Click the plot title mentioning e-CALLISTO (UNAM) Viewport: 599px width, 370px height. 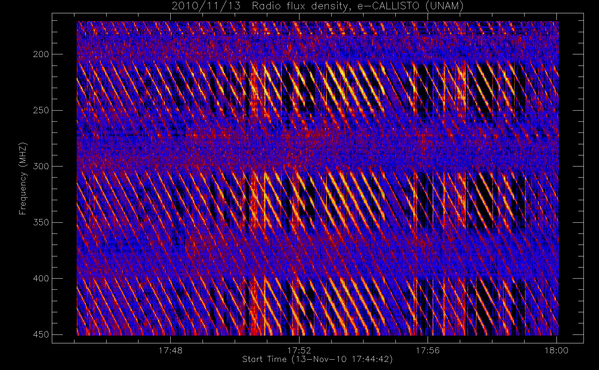318,6
